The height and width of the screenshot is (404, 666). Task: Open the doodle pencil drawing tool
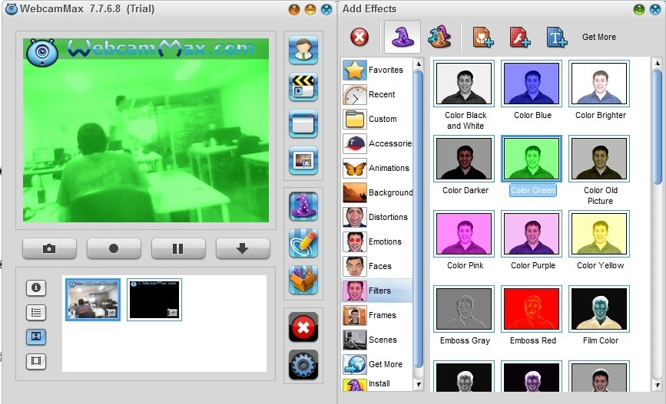pyautogui.click(x=303, y=243)
